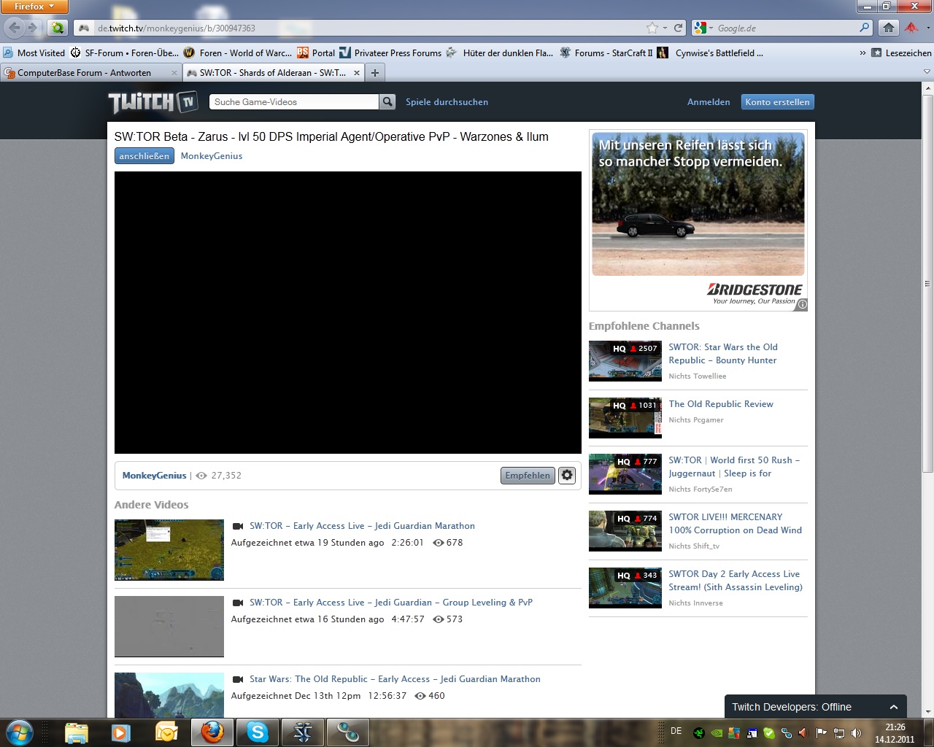Screen dimensions: 934x747
Task: Launch Windows Media Player from the taskbar
Action: coord(121,732)
